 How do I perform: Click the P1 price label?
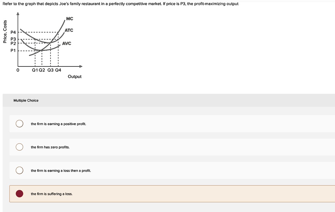13,51
